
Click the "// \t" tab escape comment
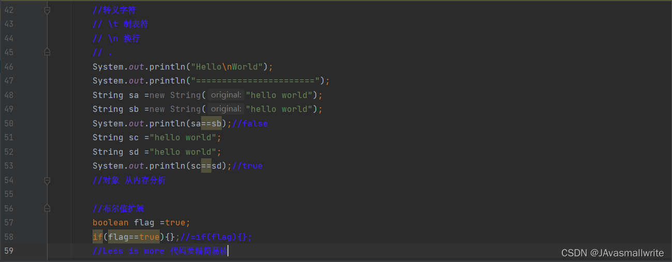[x=120, y=24]
